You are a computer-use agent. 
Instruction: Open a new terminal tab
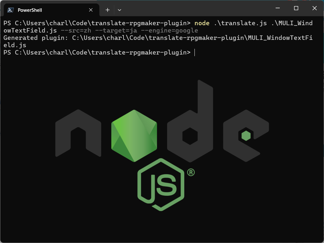click(108, 10)
